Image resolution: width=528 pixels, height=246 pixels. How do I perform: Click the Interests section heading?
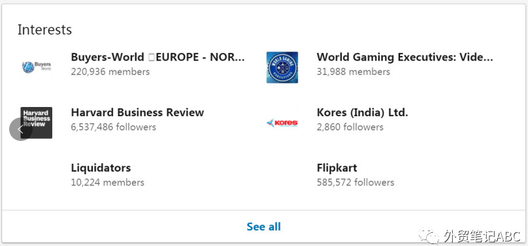(x=45, y=29)
